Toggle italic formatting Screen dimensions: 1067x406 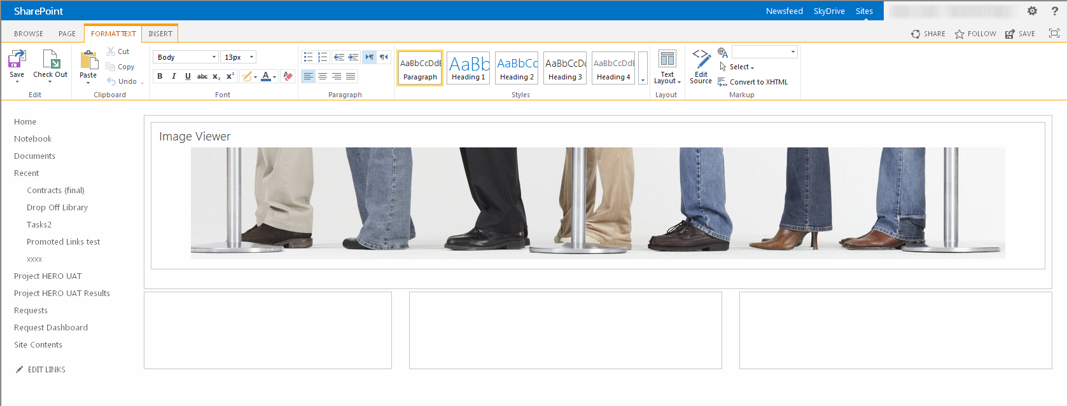coord(174,76)
